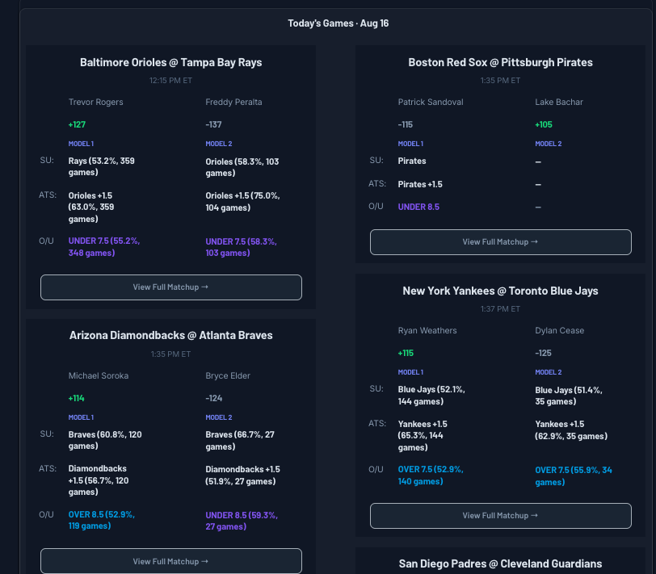Screen dimensions: 656x574
Task: Click Orioles +1.5 (63.0%, 359 games) ATS pick
Action: click(91, 207)
